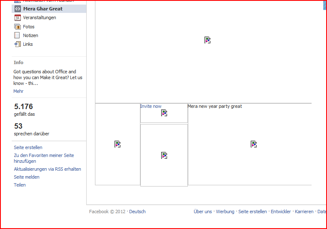Click the Invite now link
Viewport: 327px width, 229px height.
click(x=151, y=106)
